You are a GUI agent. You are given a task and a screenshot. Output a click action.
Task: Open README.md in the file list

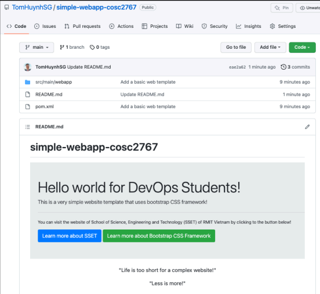click(x=49, y=94)
